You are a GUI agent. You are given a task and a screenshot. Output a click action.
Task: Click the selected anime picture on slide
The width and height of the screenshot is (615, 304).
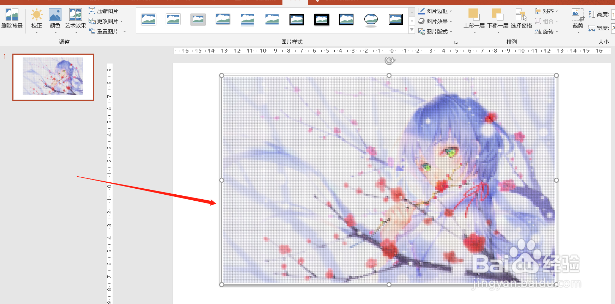389,180
